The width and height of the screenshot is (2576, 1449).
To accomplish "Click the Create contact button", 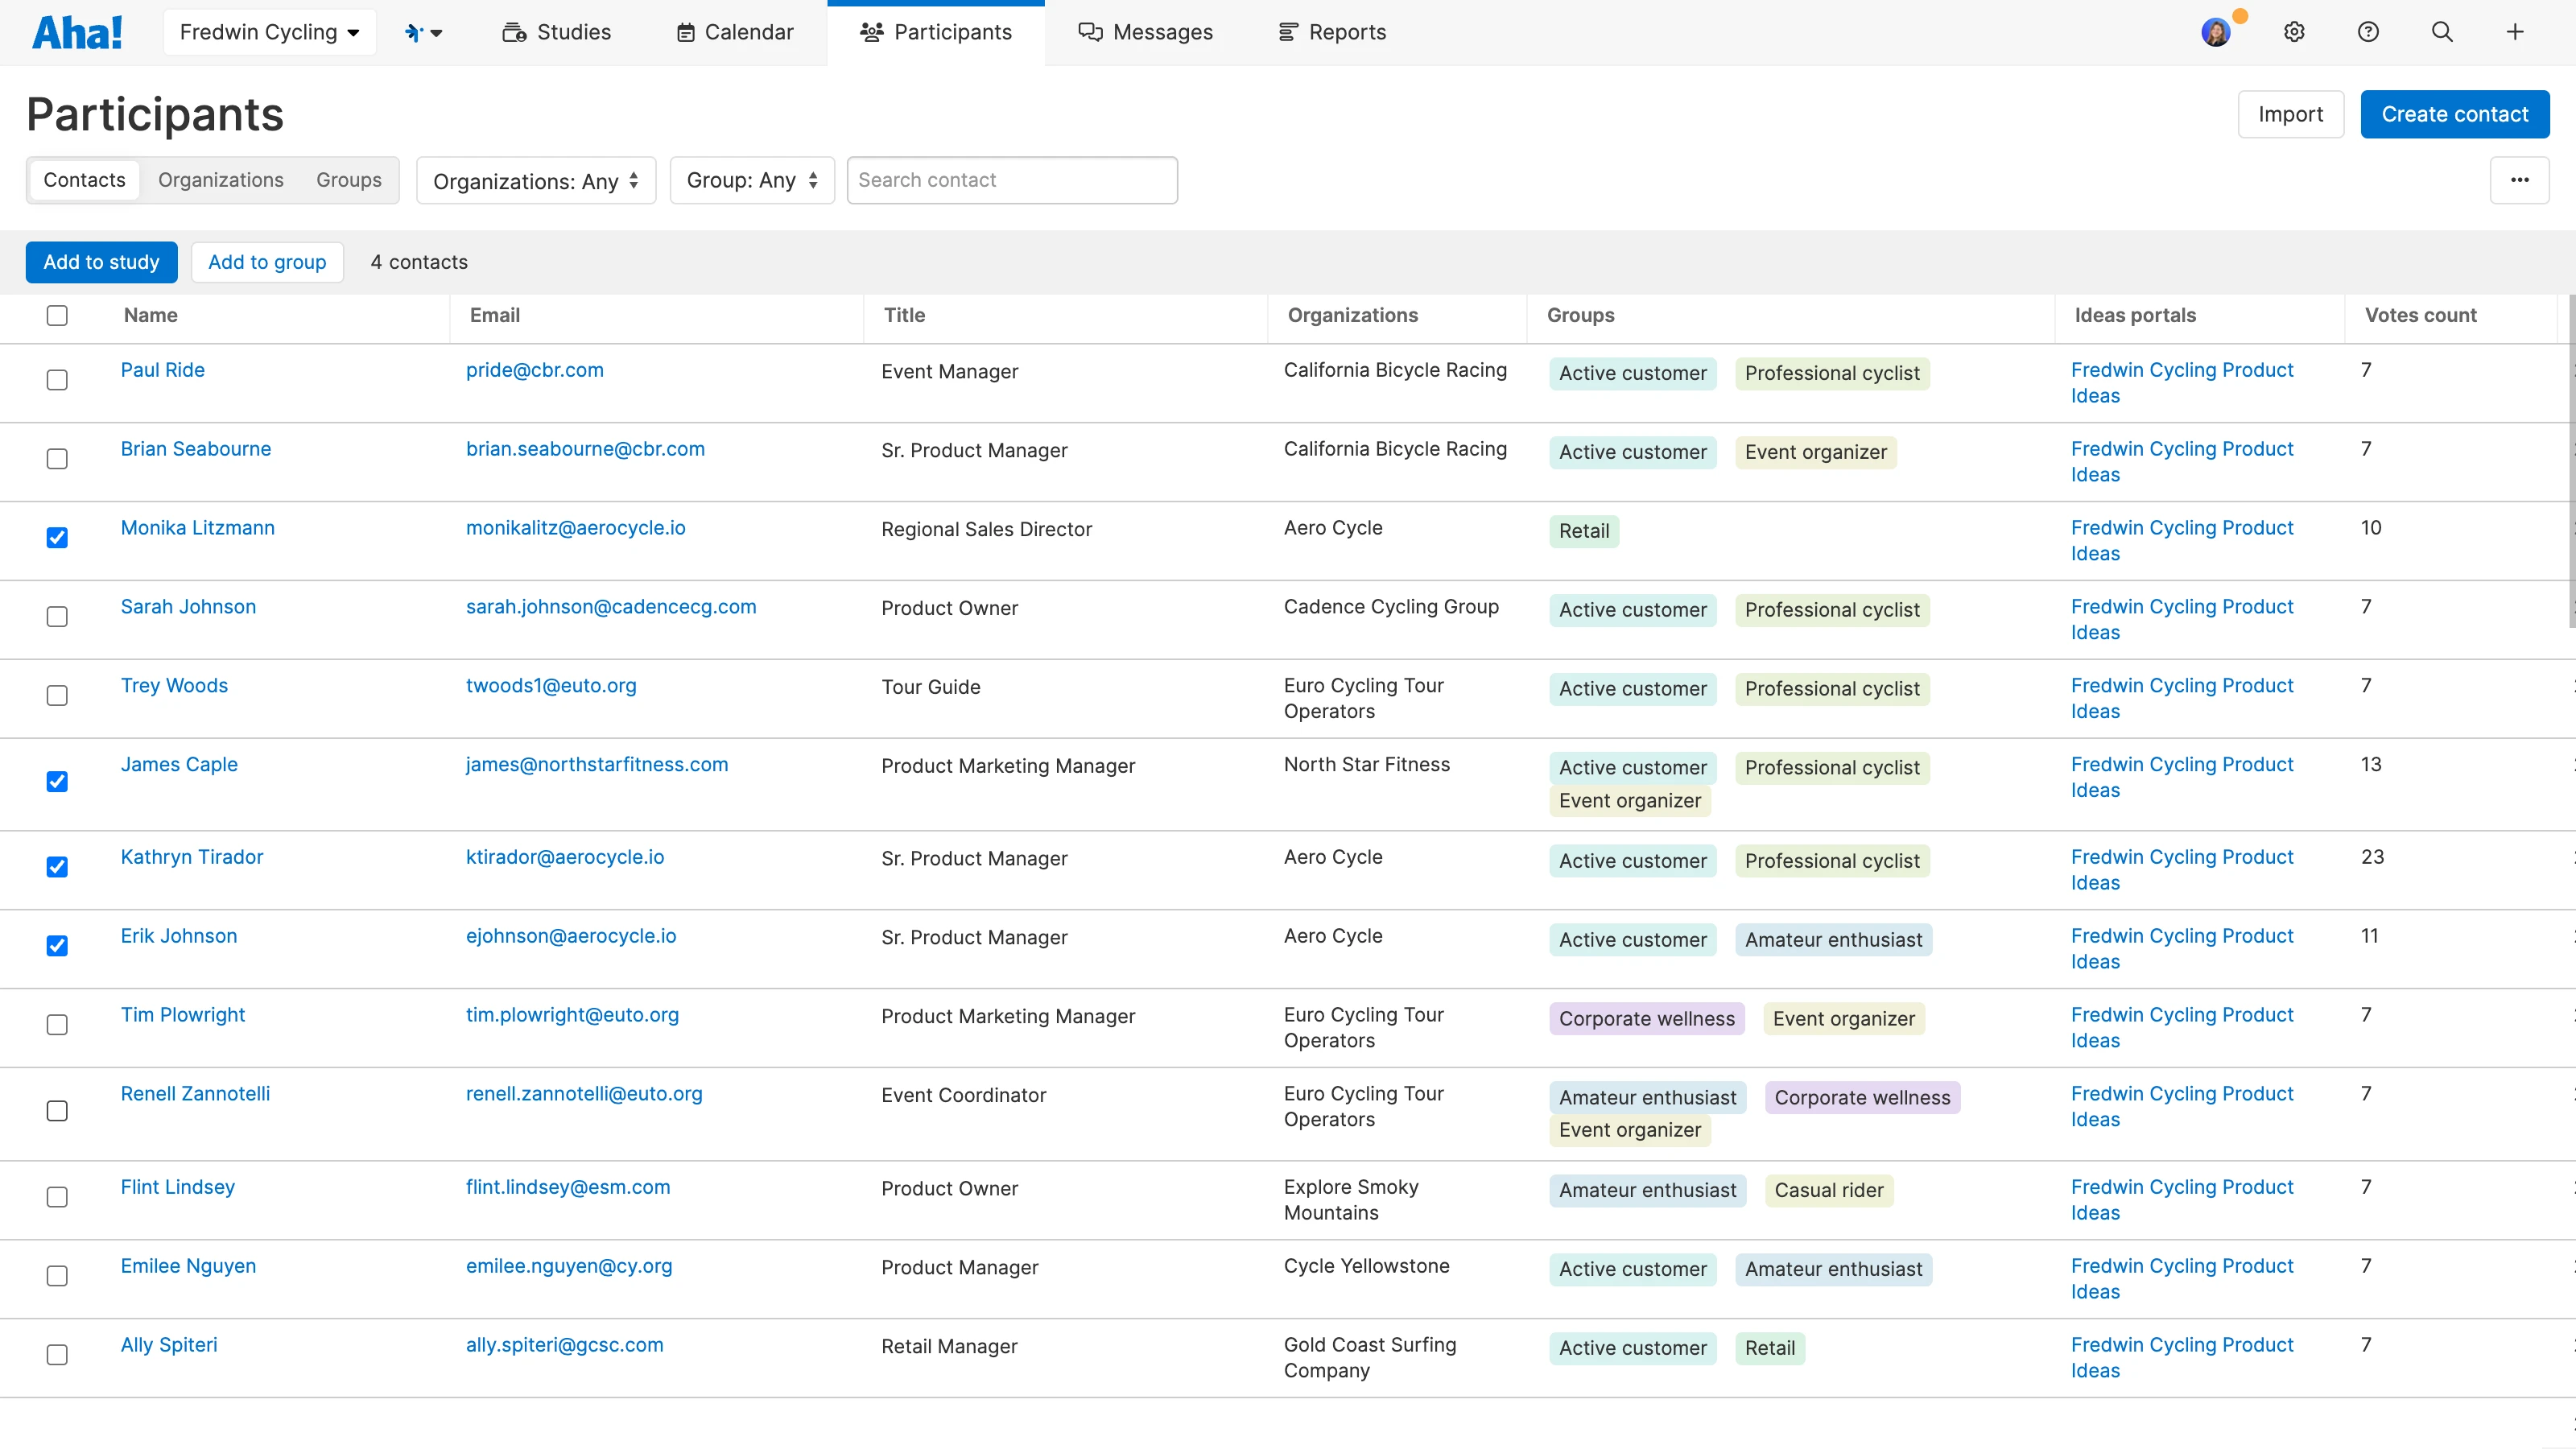I will click(x=2455, y=114).
